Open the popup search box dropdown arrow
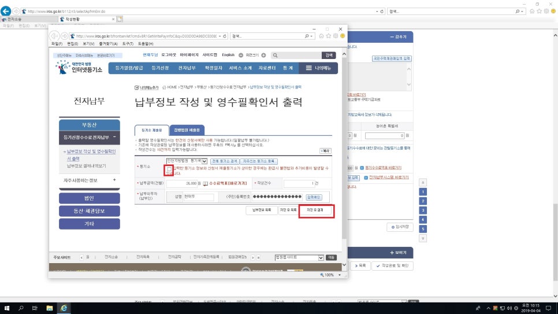Image resolution: width=558 pixels, height=314 pixels. coord(311,36)
